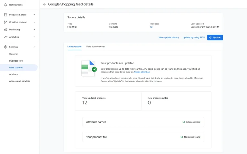Image resolution: width=247 pixels, height=154 pixels.
Task: Click the Products & store box icon
Action: click(x=5, y=15)
